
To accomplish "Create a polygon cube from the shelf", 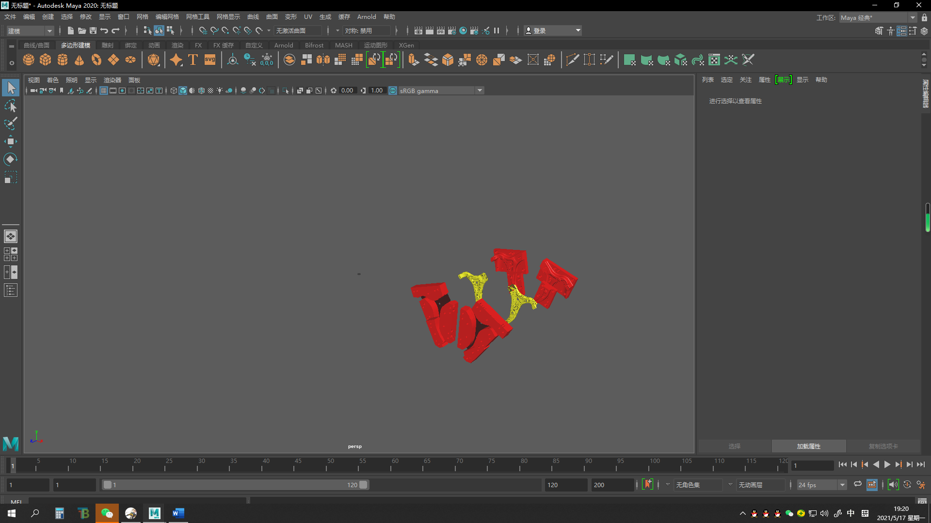I will click(x=46, y=60).
